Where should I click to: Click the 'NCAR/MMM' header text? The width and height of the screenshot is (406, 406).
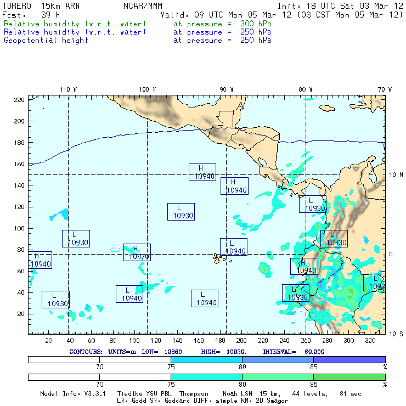(143, 6)
